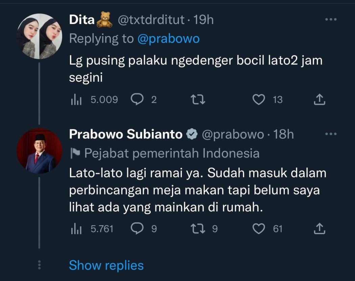The height and width of the screenshot is (281, 355).
Task: Open the more options menu on Prabowo's tweet
Action: [x=331, y=134]
